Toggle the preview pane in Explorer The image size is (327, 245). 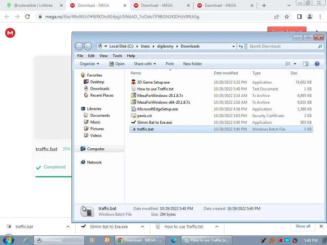(306, 64)
